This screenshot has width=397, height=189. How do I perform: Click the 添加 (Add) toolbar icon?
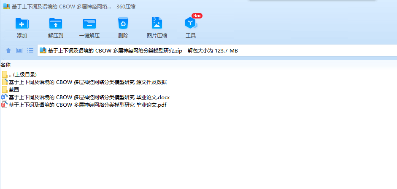pyautogui.click(x=22, y=23)
